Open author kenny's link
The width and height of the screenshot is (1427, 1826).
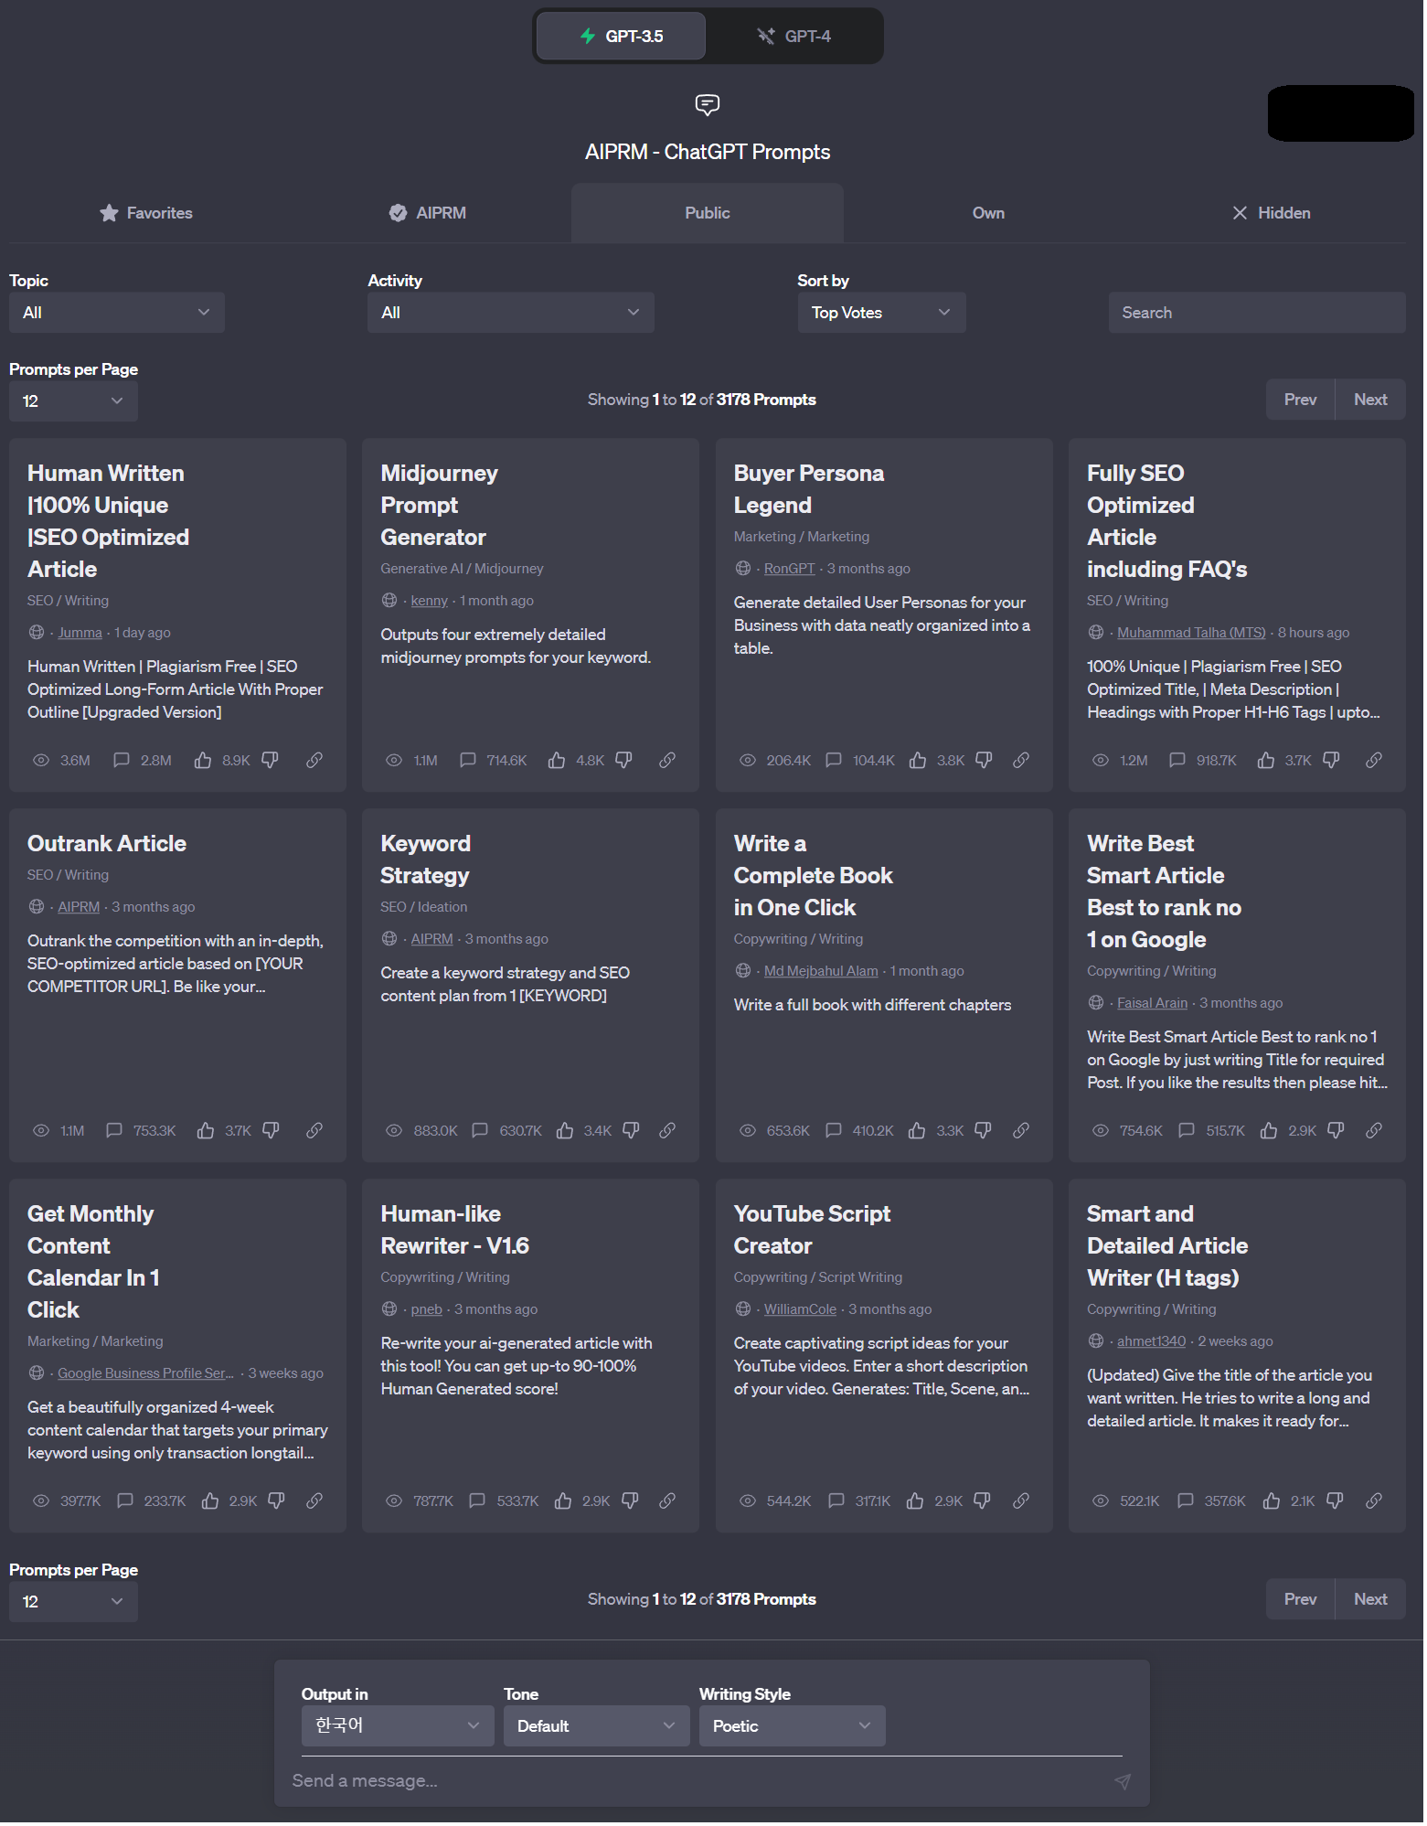430,602
